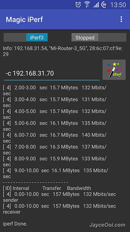Select the 2.00-3.00 sec result line
The height and width of the screenshot is (232, 130).
click(x=54, y=90)
